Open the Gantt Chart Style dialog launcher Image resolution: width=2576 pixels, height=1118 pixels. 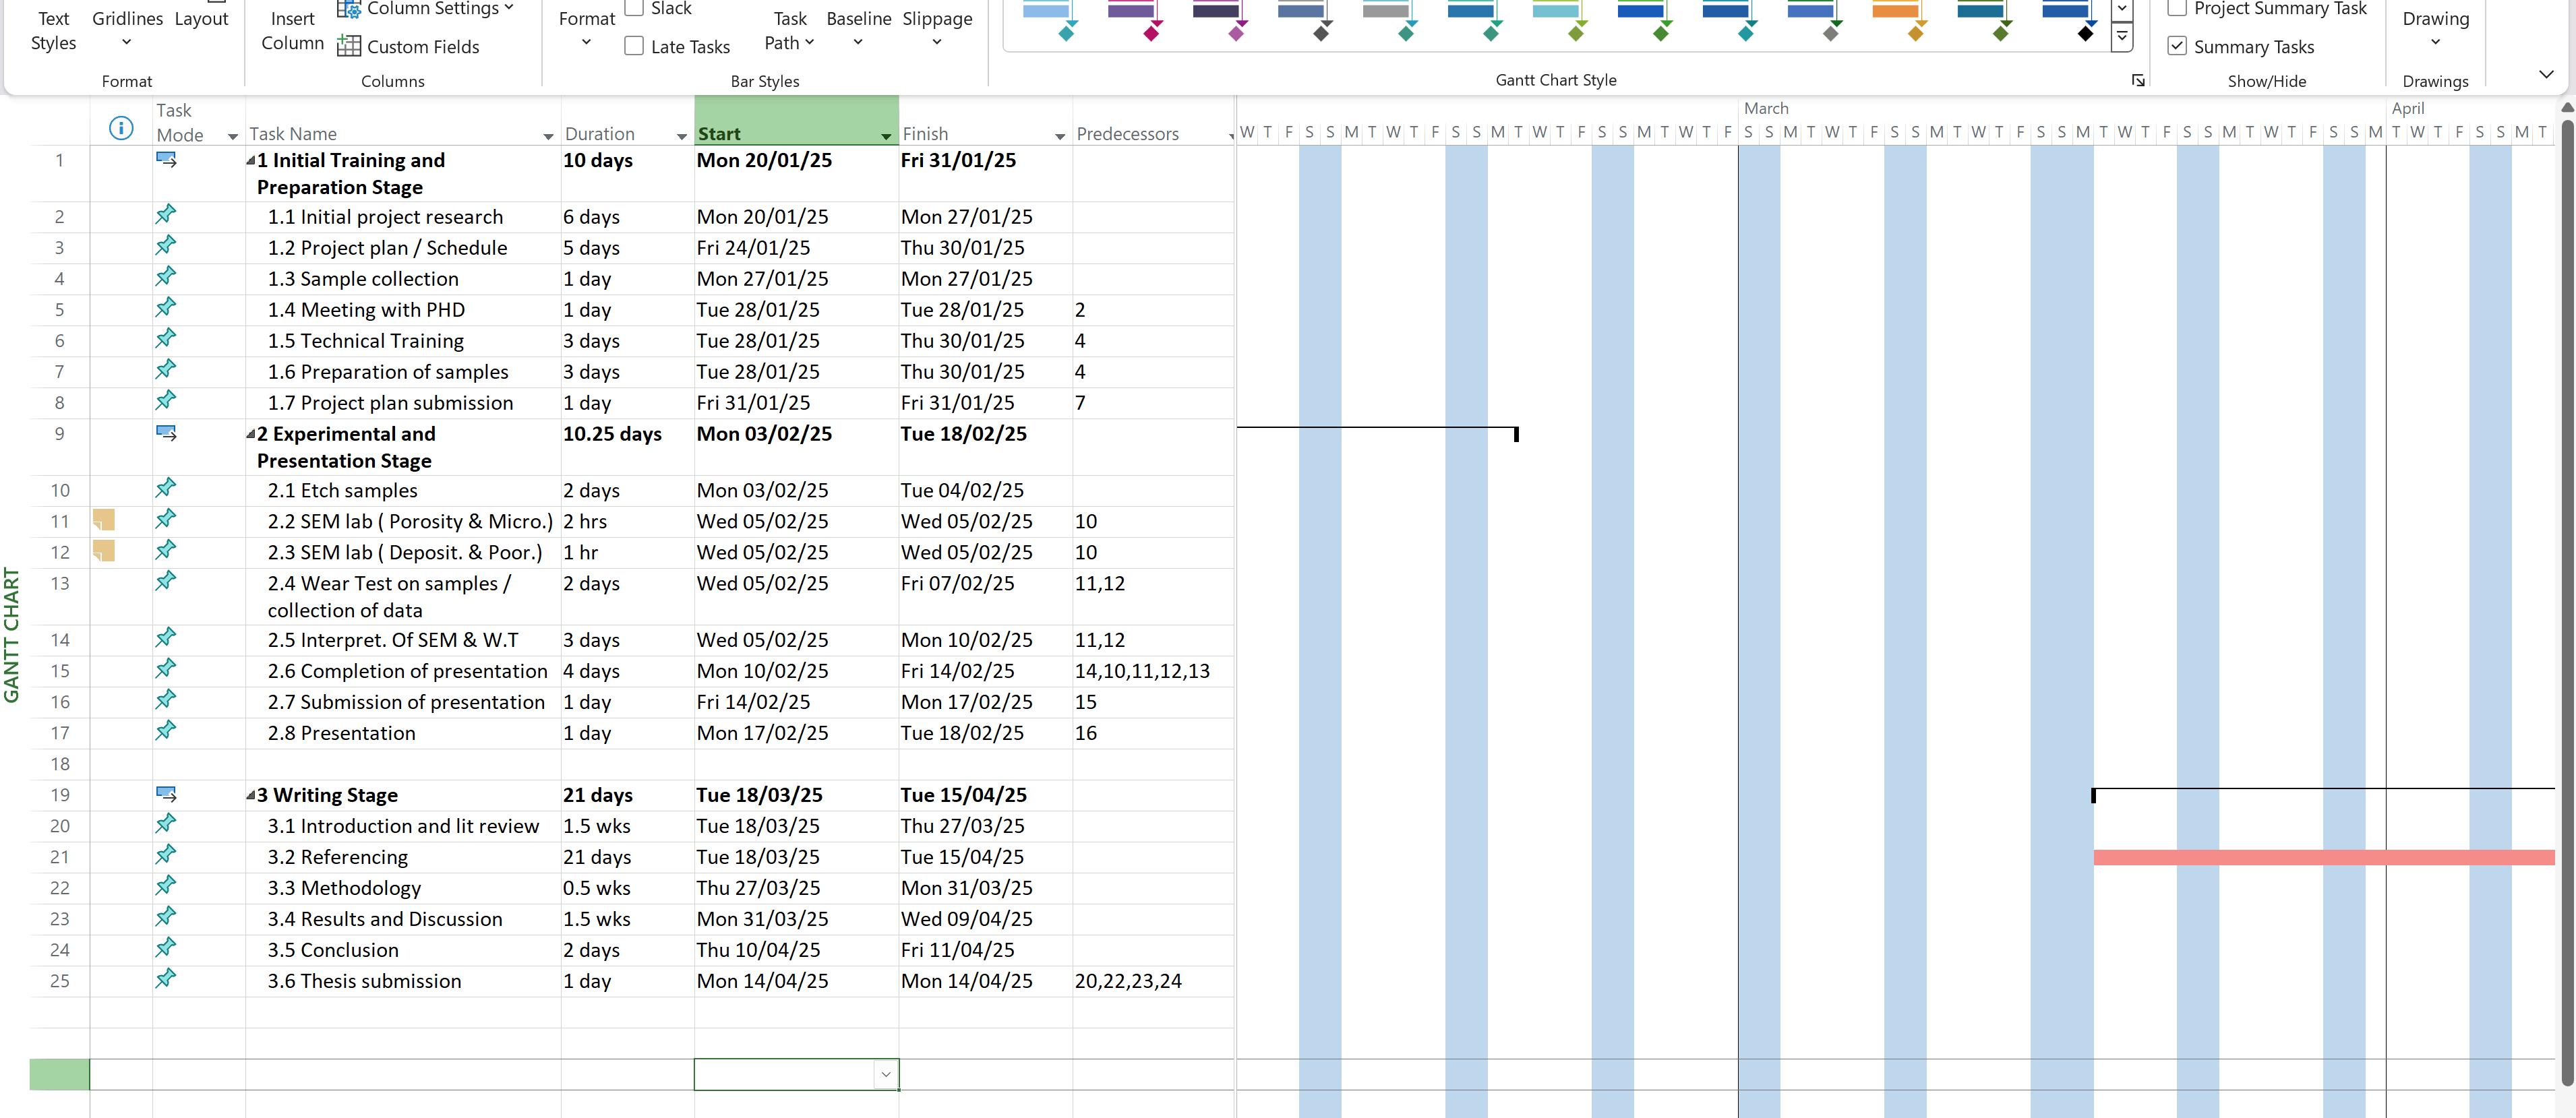2138,80
